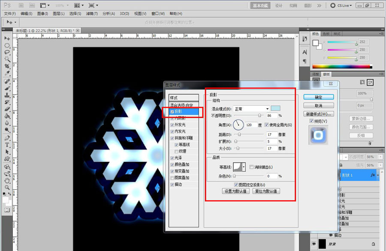Open the 滤镜(T) menu
Viewport: 386px width, 251px height.
[92, 14]
